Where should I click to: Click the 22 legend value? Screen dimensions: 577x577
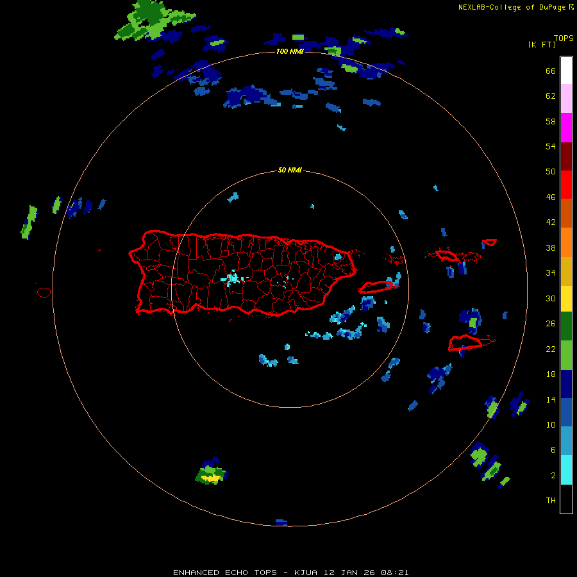pyautogui.click(x=551, y=349)
